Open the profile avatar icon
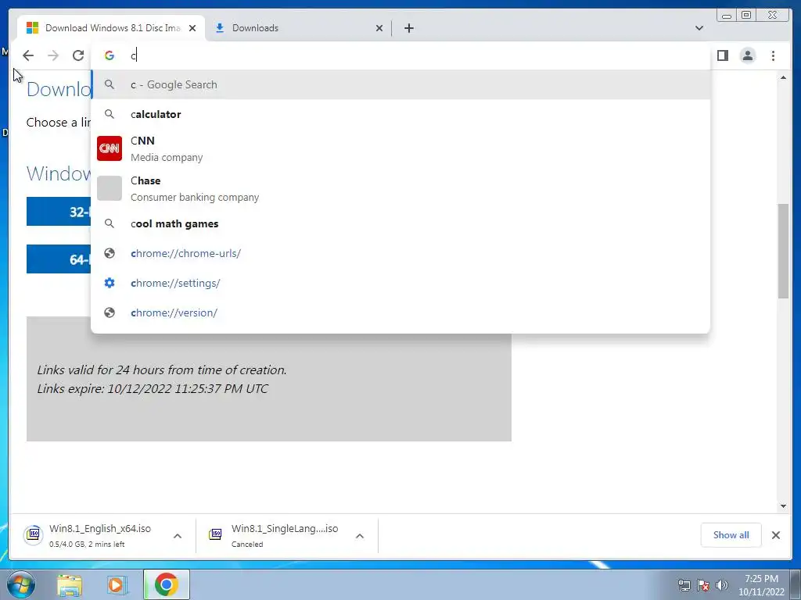 pos(747,55)
